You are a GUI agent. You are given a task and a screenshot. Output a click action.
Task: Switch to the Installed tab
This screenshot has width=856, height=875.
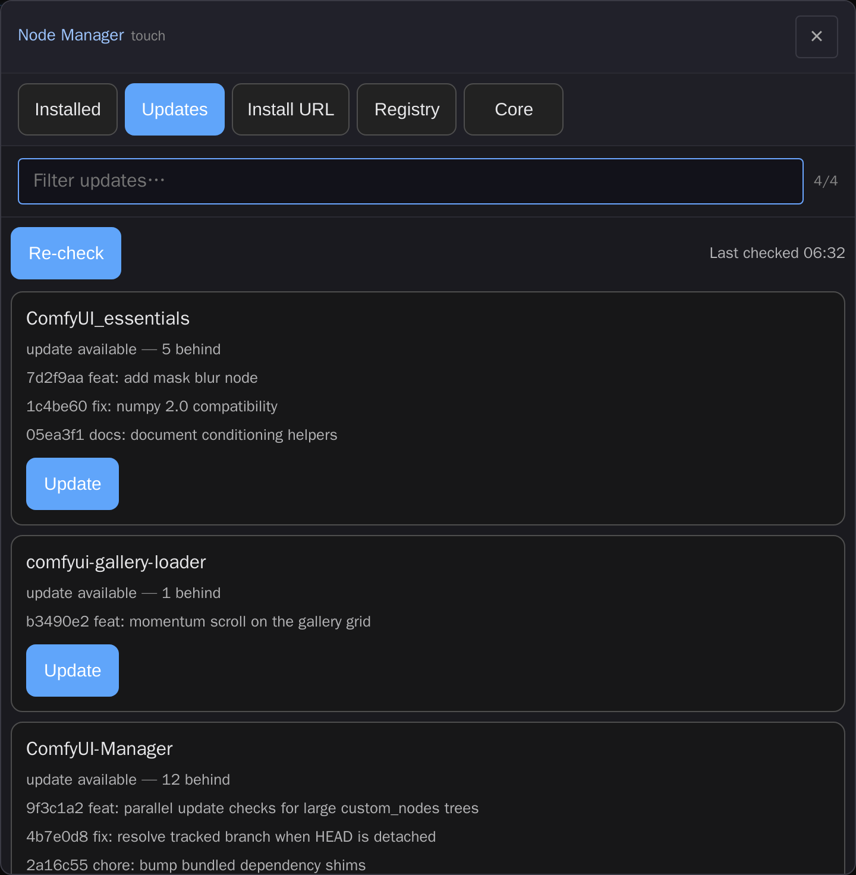pos(68,109)
